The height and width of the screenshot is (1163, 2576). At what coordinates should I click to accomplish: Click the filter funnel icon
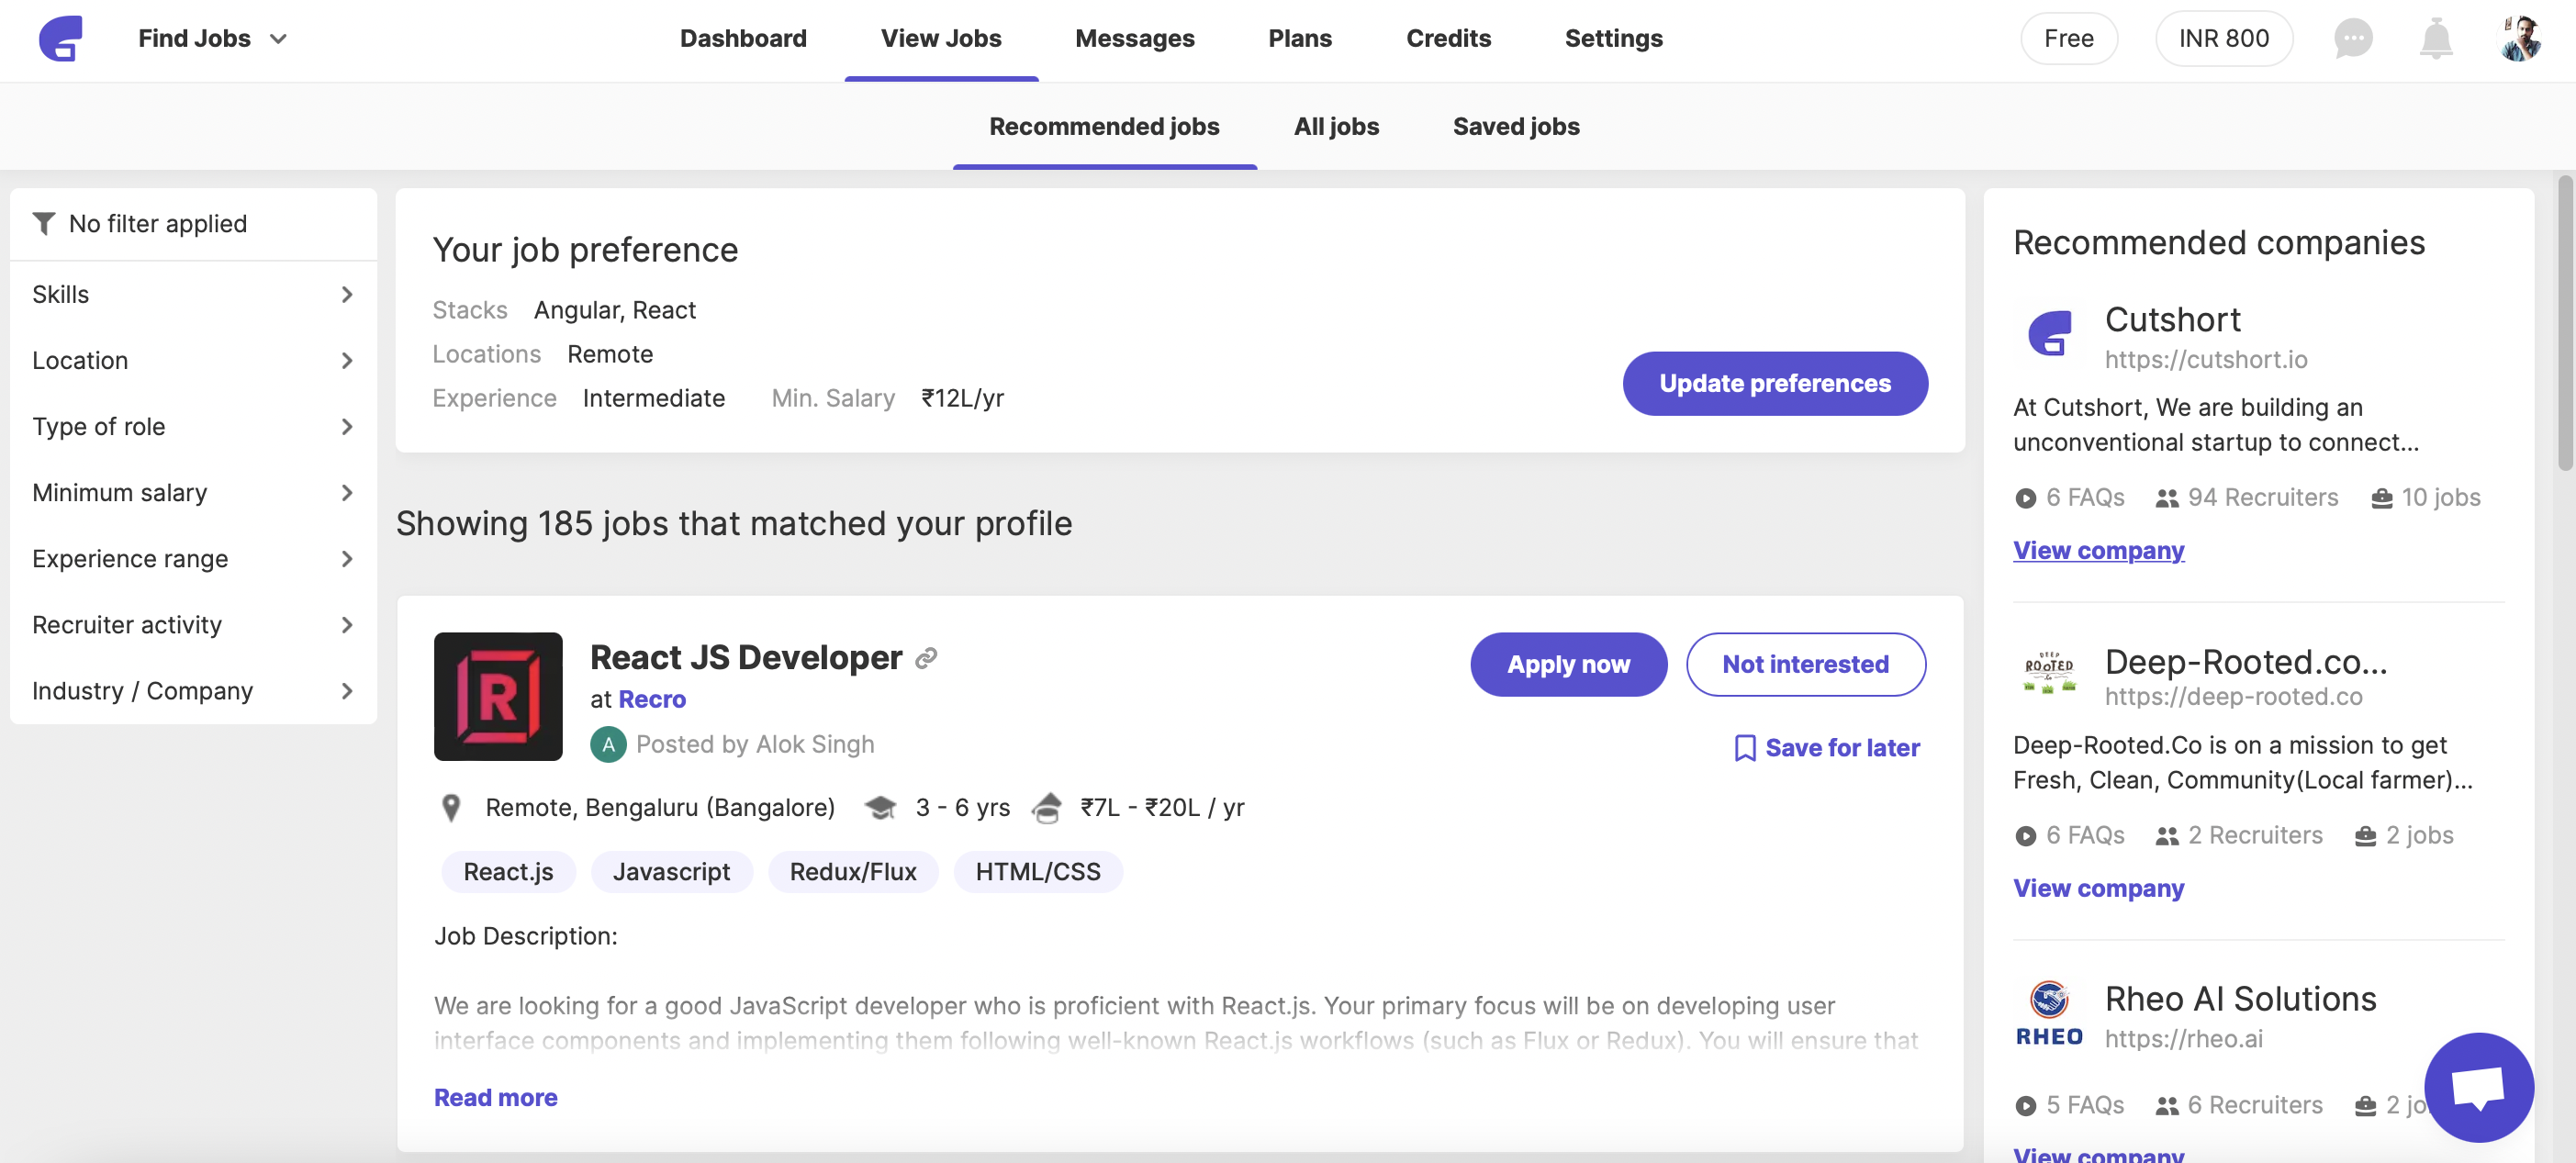click(x=43, y=223)
